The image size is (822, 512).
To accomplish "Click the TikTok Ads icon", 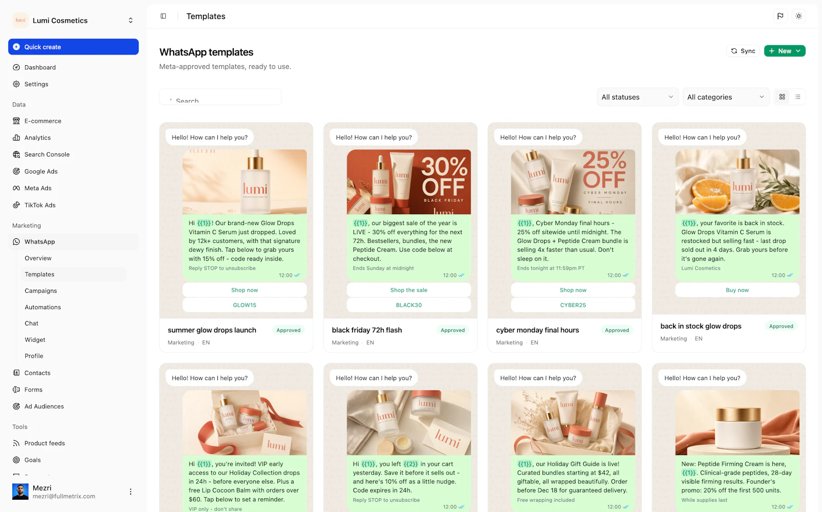I will [16, 205].
